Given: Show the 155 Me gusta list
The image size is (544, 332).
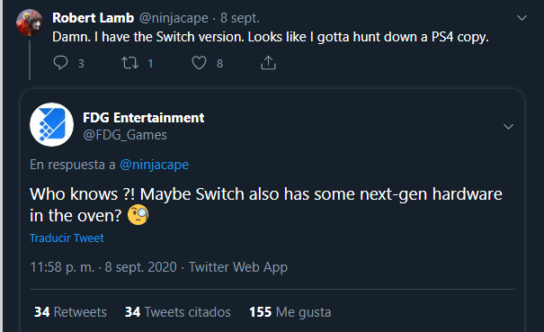Looking at the screenshot, I should click(290, 312).
